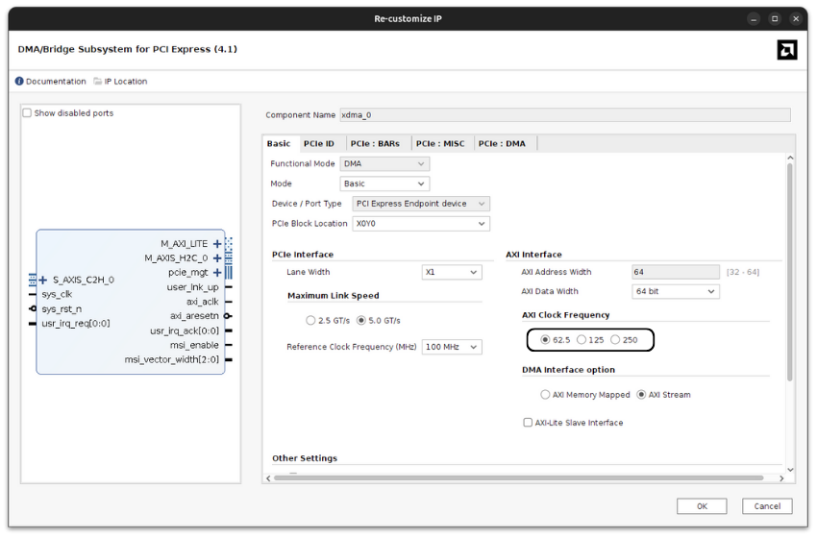
Task: Expand the S_AXIS_C2H_0 port plus icon
Action: tap(43, 281)
